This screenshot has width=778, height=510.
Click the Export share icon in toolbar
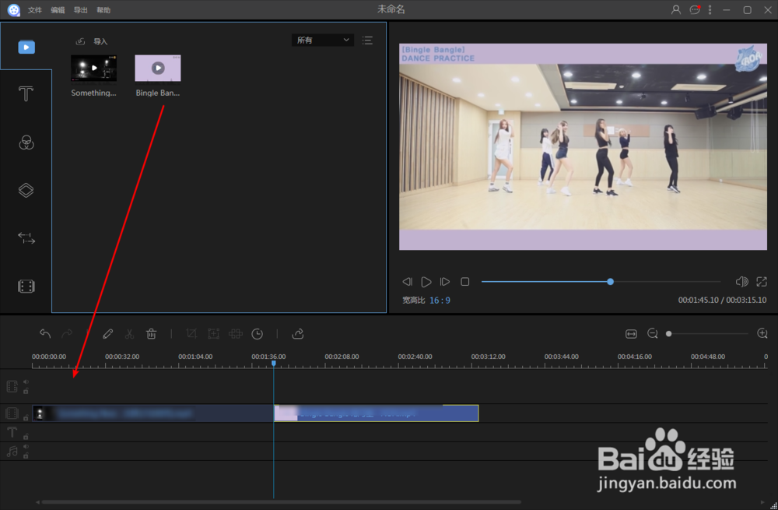[x=298, y=334]
